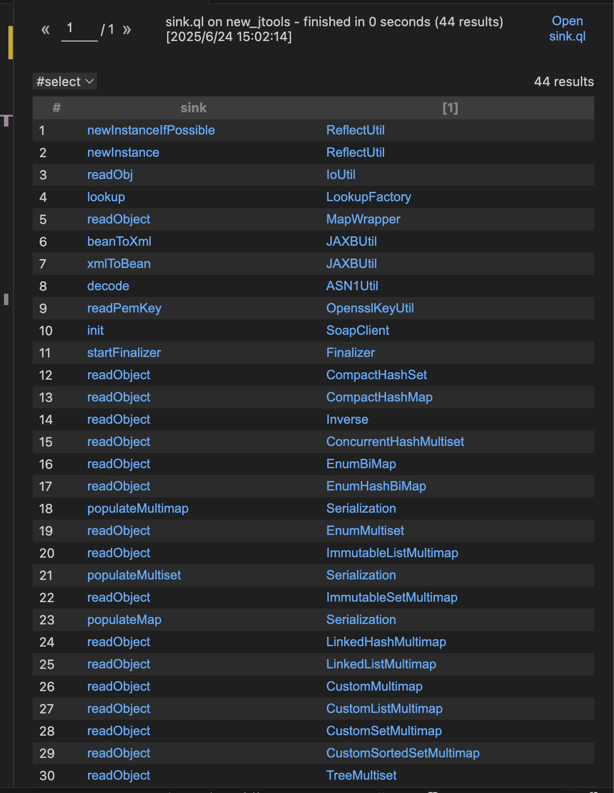The width and height of the screenshot is (614, 793).
Task: Click Serialization in populateMultimap row
Action: point(361,508)
